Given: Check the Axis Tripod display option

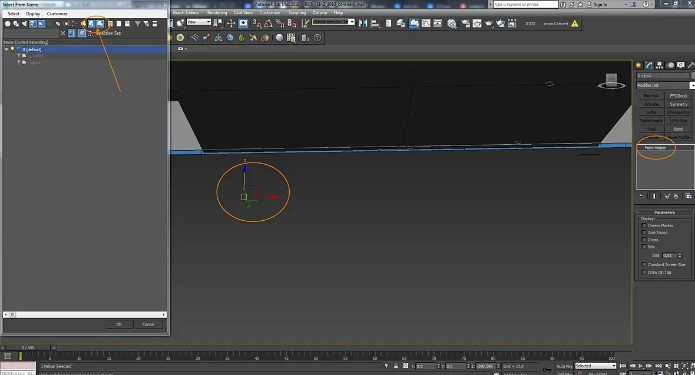Looking at the screenshot, I should pyautogui.click(x=644, y=233).
